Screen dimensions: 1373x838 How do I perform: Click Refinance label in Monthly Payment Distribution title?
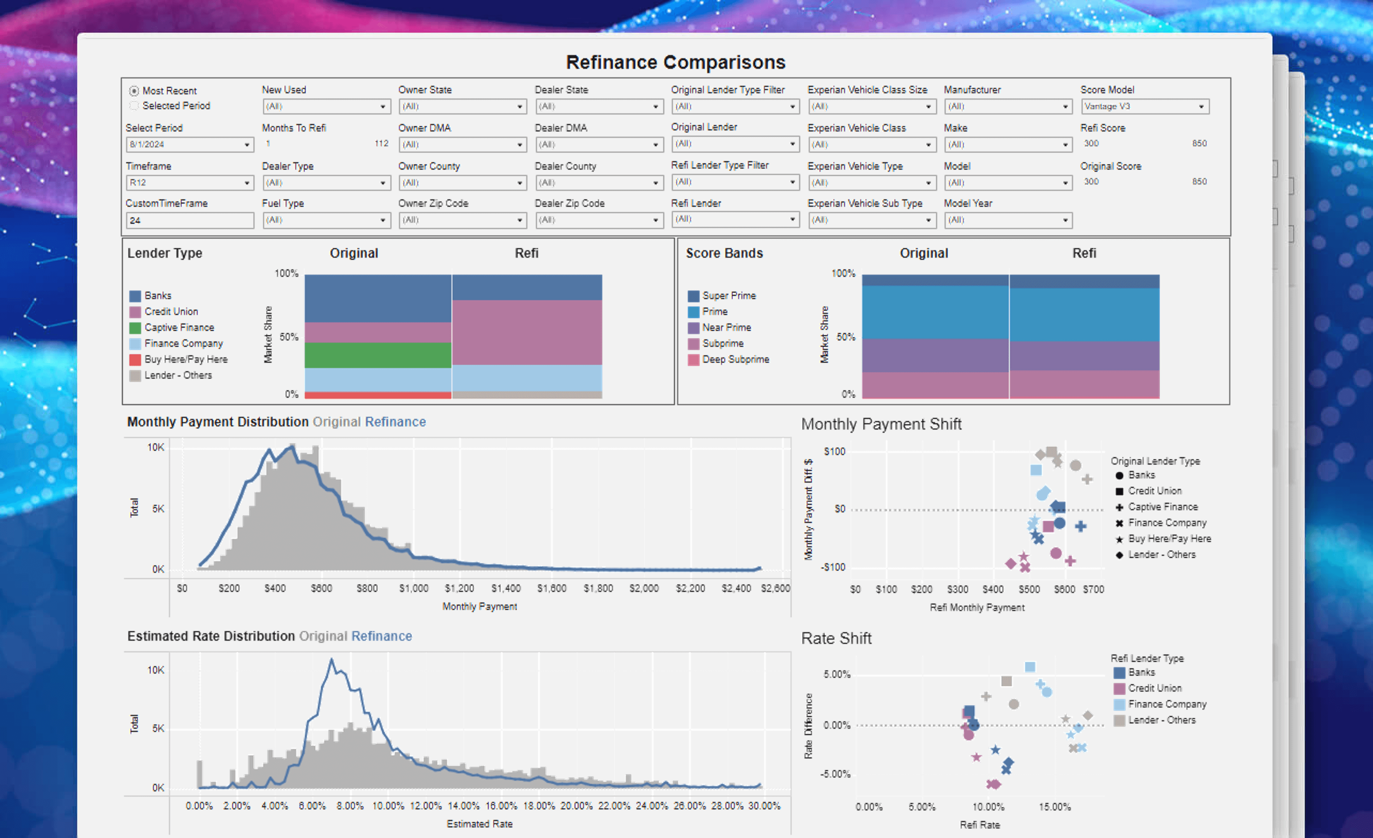(395, 422)
